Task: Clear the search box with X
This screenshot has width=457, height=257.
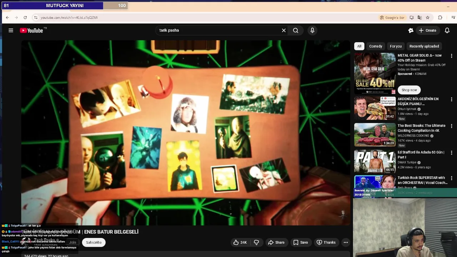Action: tap(284, 30)
